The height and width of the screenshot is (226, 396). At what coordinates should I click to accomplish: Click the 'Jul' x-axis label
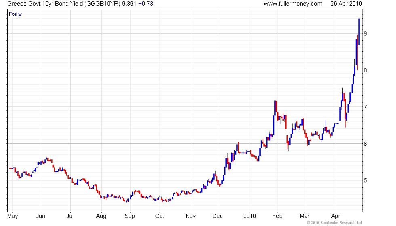pyautogui.click(x=70, y=216)
